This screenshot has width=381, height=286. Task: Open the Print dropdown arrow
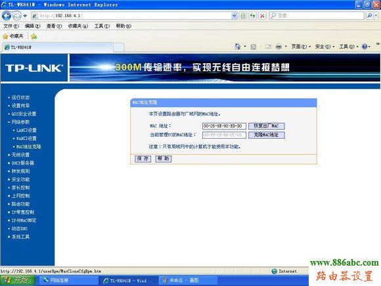pos(286,47)
